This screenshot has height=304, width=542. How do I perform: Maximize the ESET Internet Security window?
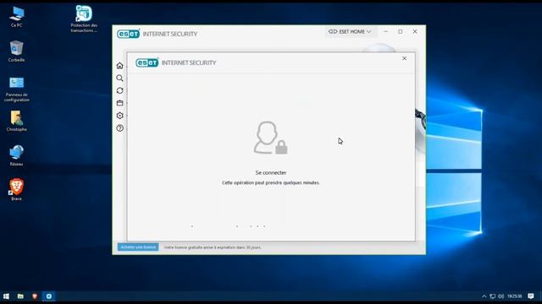click(401, 31)
